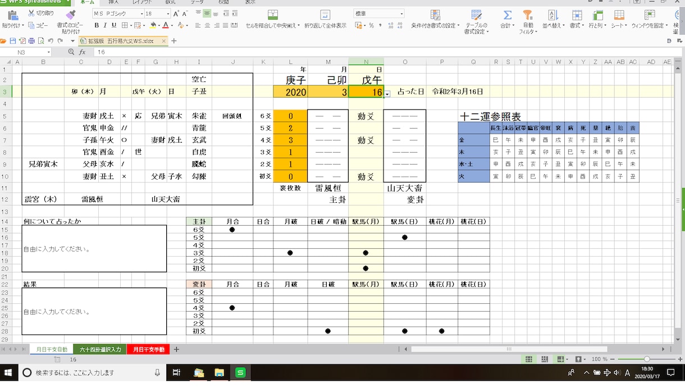Click the sort (並べ替え) A-Z icon
Viewport: 685px width, 388px height.
coord(552,14)
